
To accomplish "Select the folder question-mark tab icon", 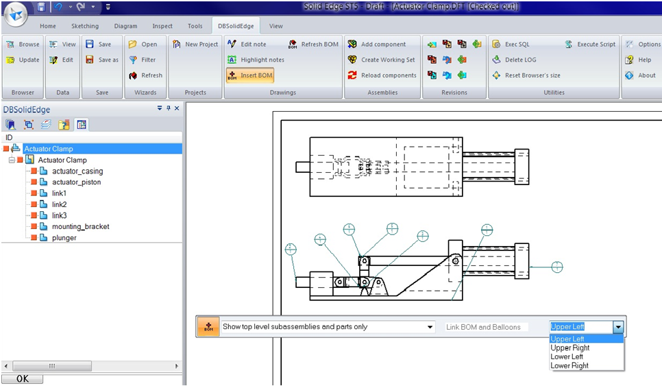I will click(64, 124).
